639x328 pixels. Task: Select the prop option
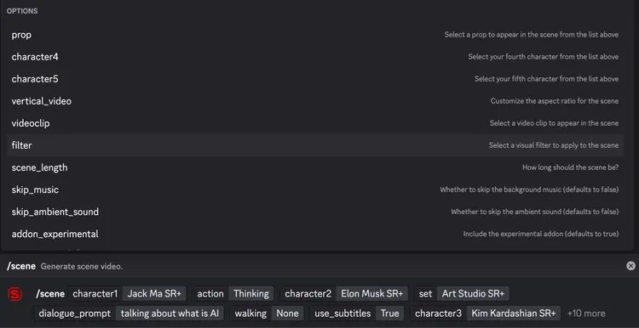(315, 35)
